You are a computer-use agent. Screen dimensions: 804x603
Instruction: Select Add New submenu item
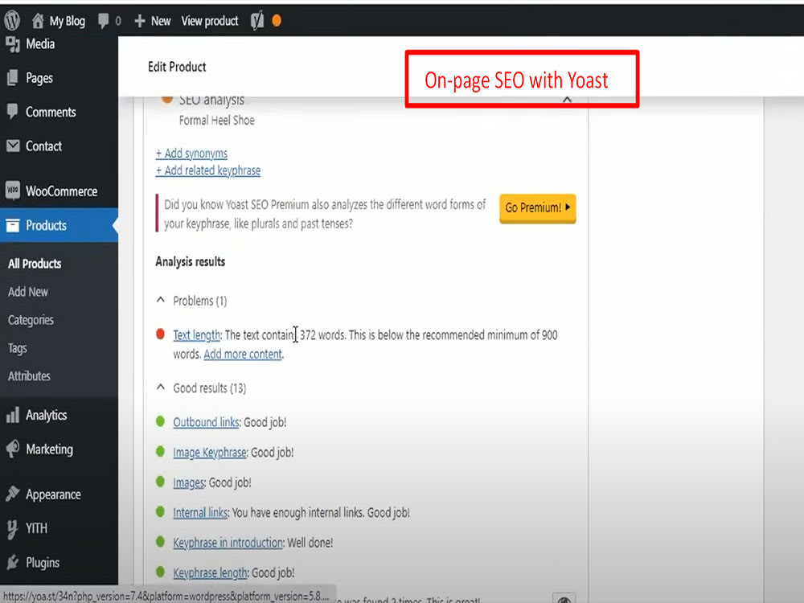pos(28,292)
